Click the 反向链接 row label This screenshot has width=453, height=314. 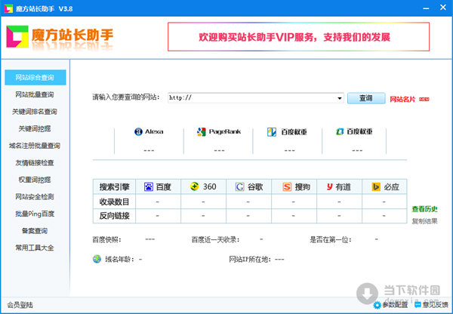click(x=114, y=216)
